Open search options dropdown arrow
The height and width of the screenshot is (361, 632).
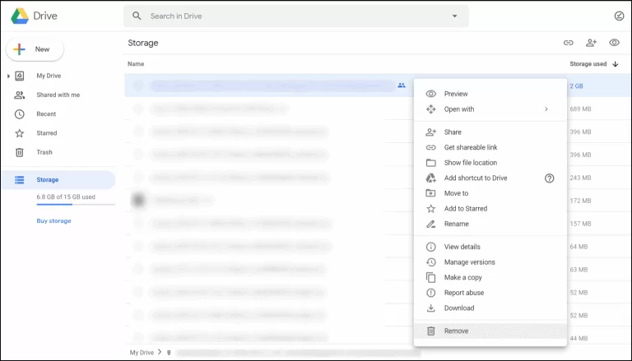(454, 16)
